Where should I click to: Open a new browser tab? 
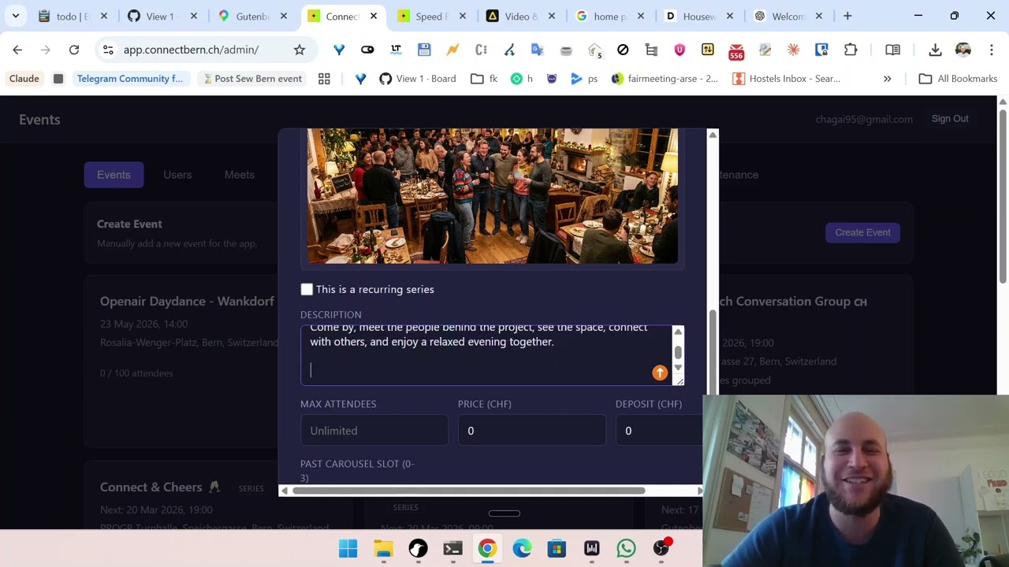click(x=847, y=16)
